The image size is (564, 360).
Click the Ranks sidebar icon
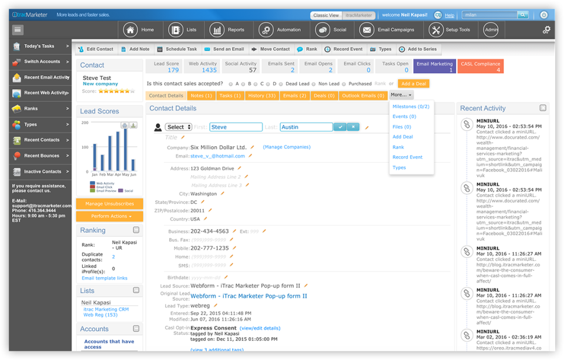pos(16,109)
